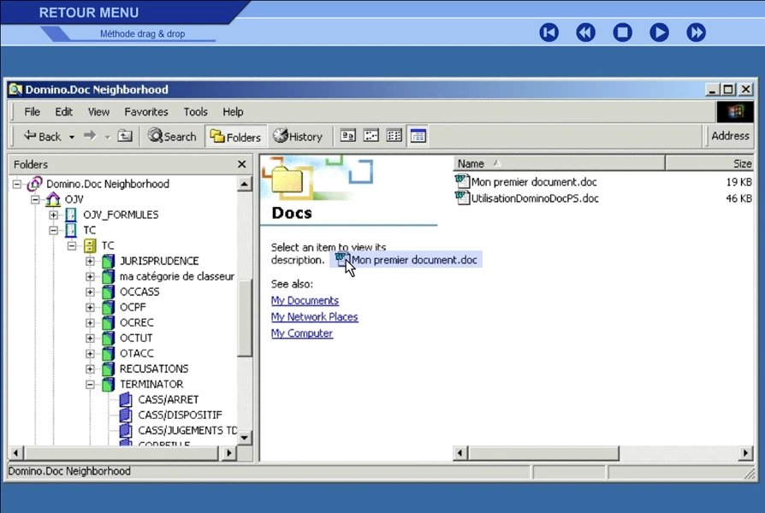
Task: Click the Search toolbar button
Action: coord(172,136)
